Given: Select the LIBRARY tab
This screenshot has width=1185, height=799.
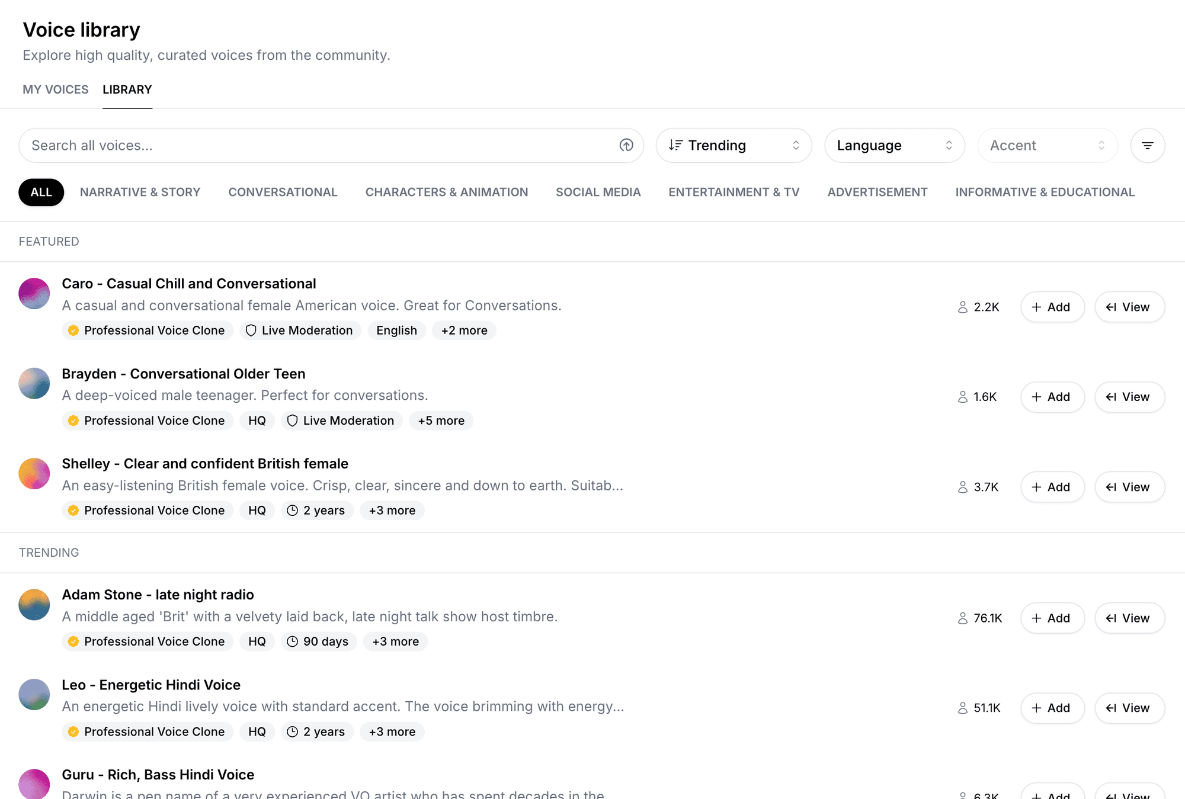Looking at the screenshot, I should pyautogui.click(x=127, y=89).
